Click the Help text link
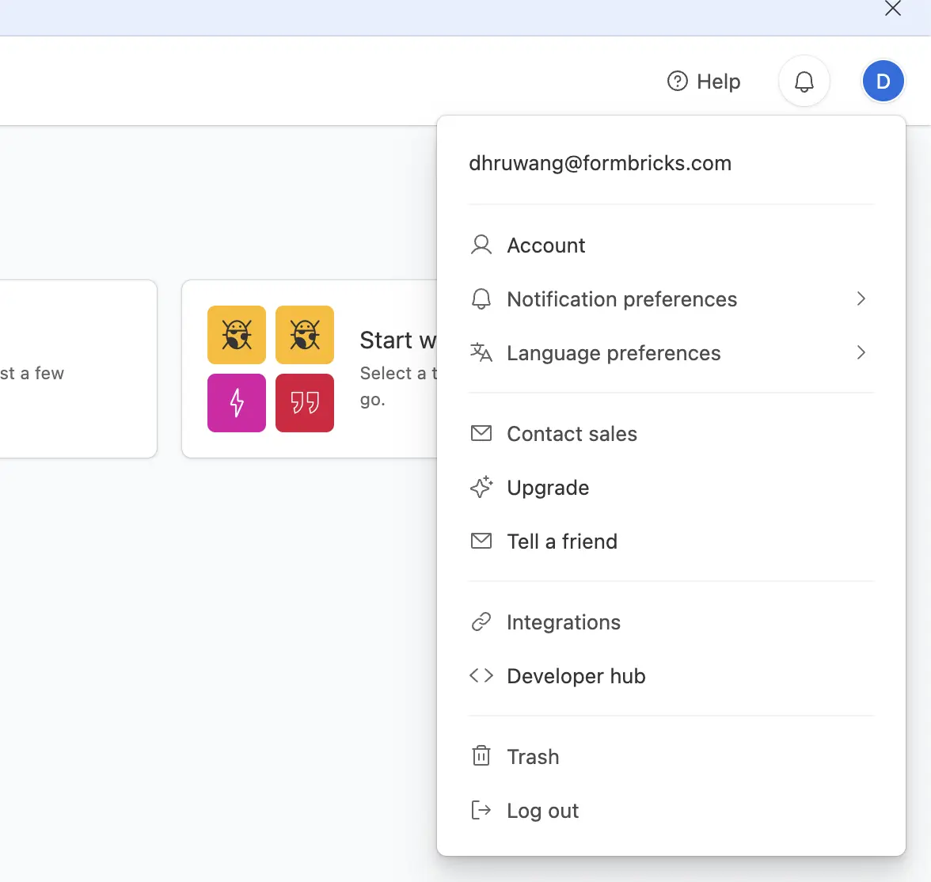 719,82
